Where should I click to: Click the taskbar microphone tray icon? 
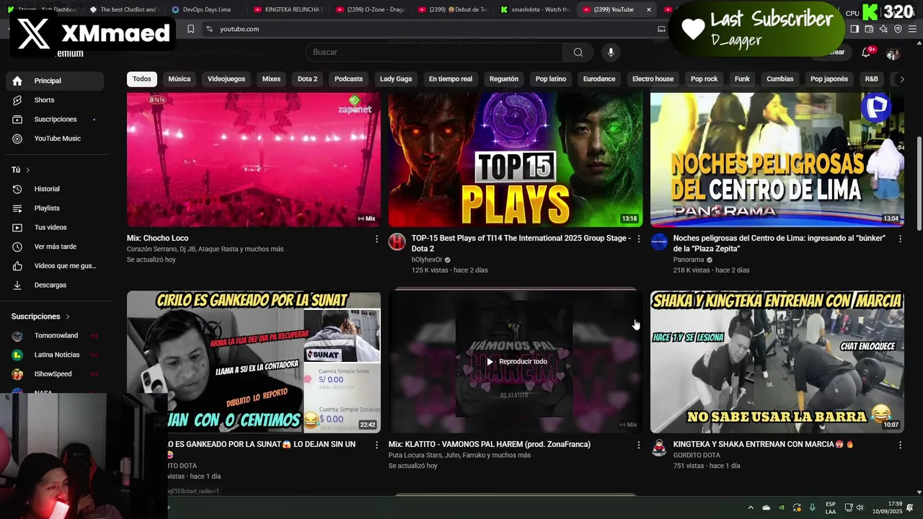coord(813,507)
